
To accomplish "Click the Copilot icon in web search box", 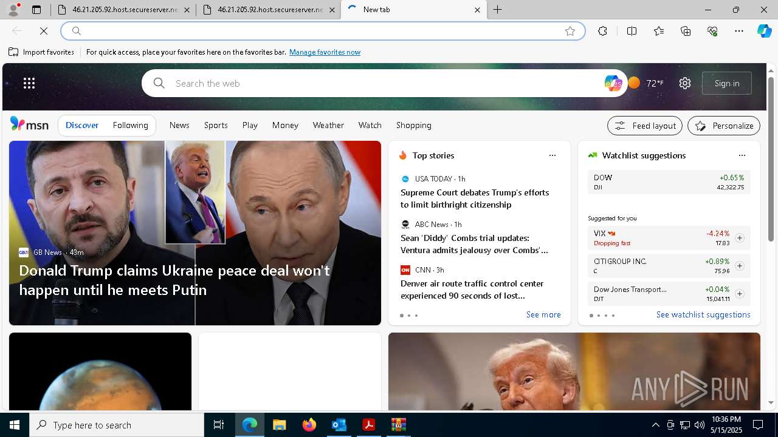I will click(x=613, y=83).
